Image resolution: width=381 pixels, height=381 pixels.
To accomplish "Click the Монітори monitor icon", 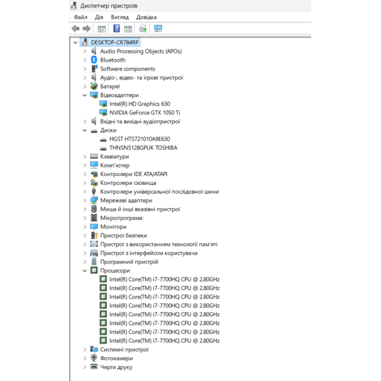I will (94, 227).
